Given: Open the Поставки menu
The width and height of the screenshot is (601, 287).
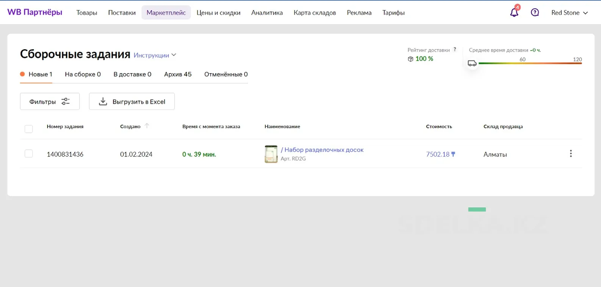Looking at the screenshot, I should [122, 13].
